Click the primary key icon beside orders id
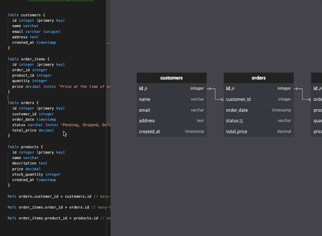 coord(232,88)
